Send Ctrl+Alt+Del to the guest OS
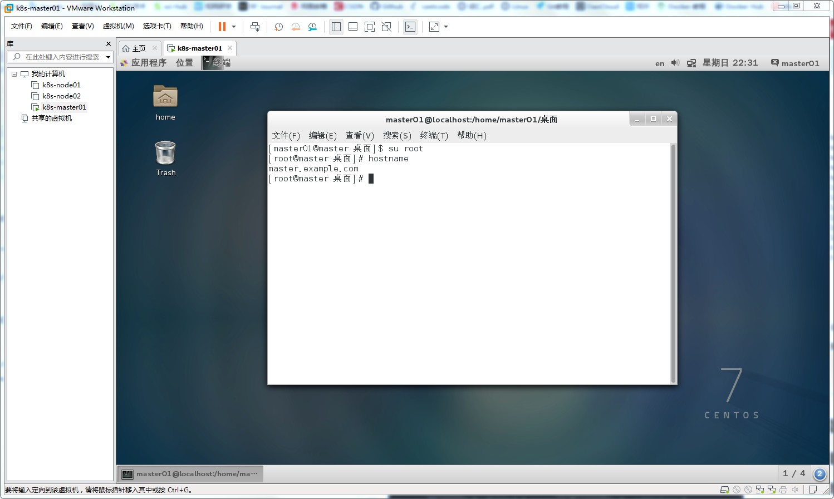This screenshot has width=834, height=499. pos(255,27)
